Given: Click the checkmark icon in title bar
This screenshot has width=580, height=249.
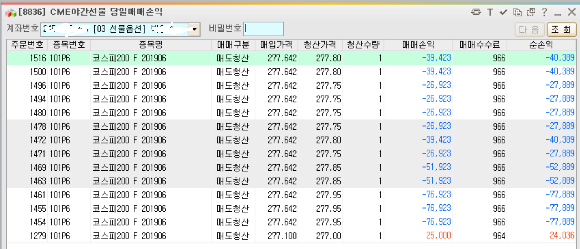Looking at the screenshot, I should [x=503, y=12].
